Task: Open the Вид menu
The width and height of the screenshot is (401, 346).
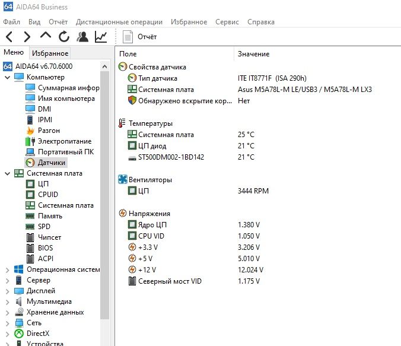Action: (34, 22)
